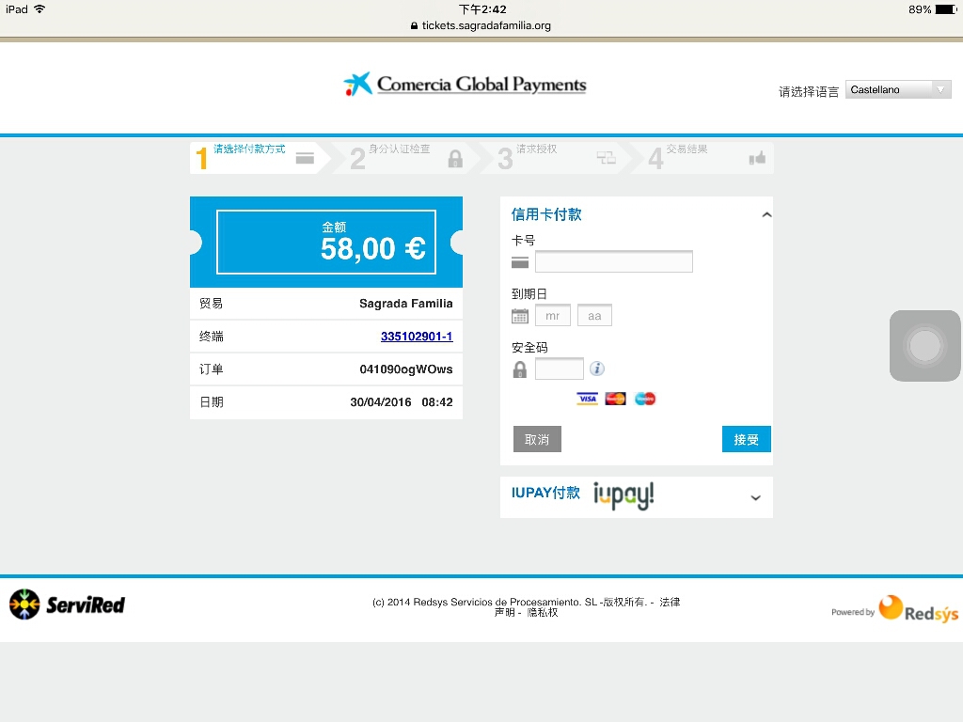Click the 58,00 € amount
This screenshot has width=963, height=722.
click(x=372, y=248)
